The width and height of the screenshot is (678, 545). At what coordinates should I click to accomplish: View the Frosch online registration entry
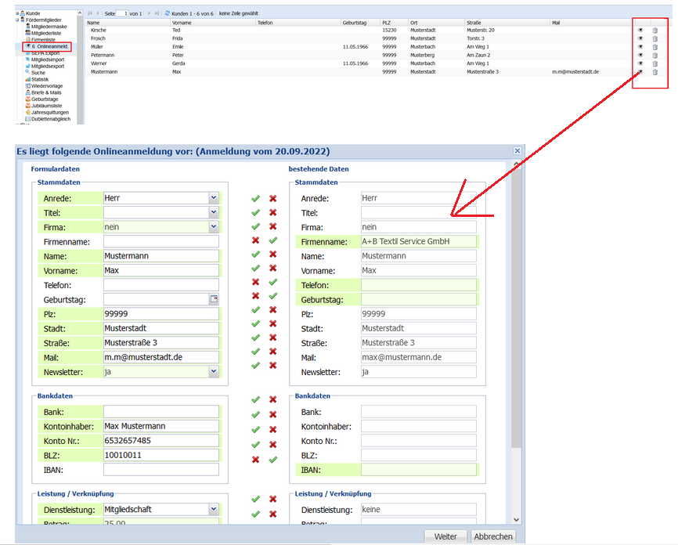[640, 38]
